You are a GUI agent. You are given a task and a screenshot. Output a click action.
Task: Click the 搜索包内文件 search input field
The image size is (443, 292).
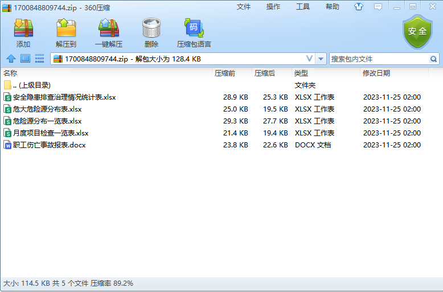click(x=378, y=59)
